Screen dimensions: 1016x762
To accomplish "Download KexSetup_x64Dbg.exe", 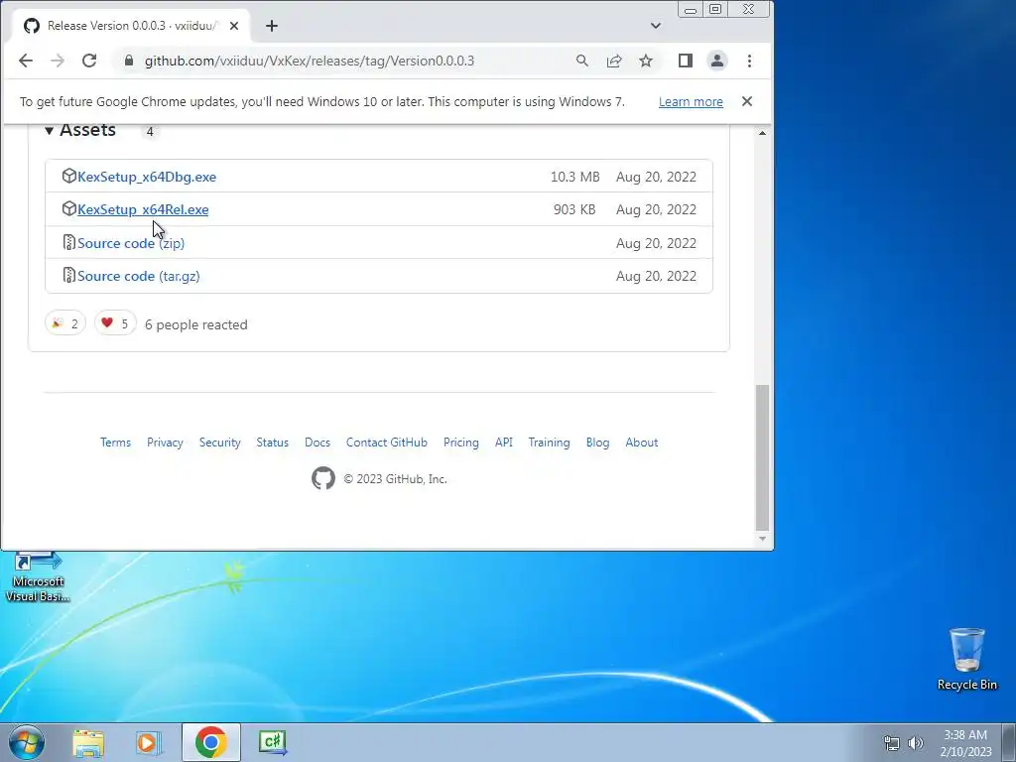I will 147,177.
